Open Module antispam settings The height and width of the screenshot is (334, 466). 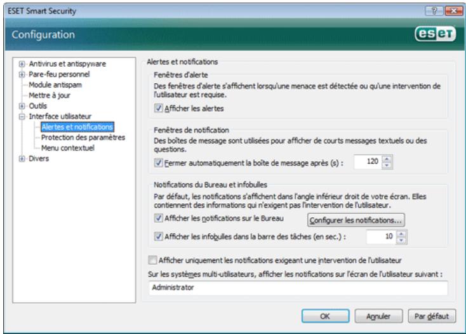55,85
